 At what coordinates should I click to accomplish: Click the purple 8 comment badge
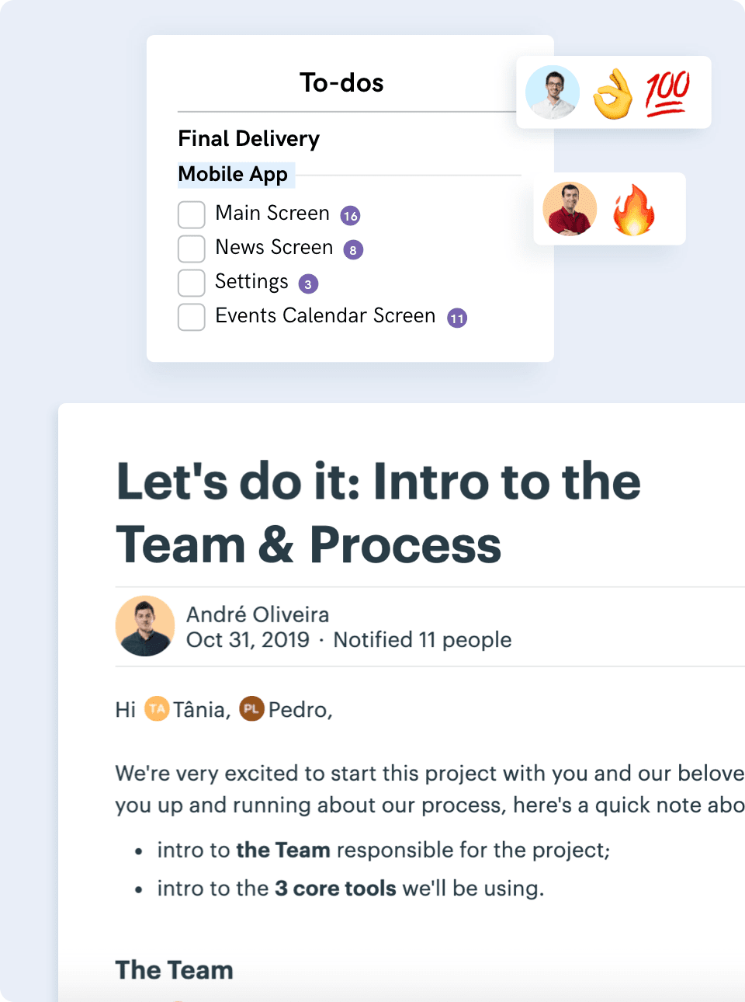tap(353, 250)
